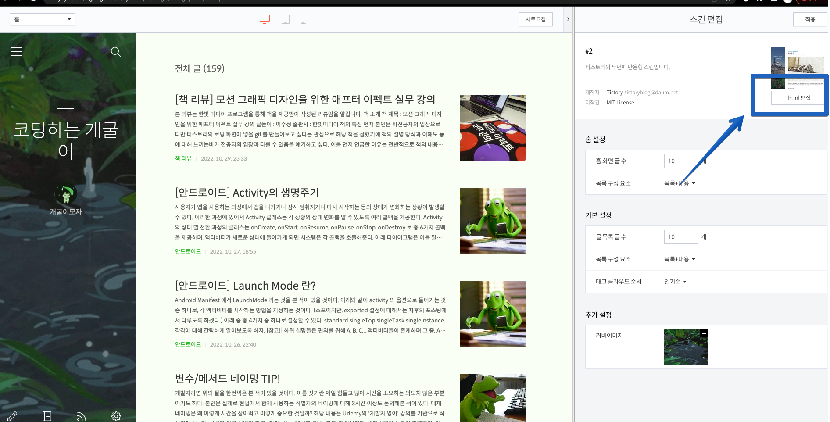Click 안드로이드 category under Activity post
The width and height of the screenshot is (830, 422).
[188, 251]
